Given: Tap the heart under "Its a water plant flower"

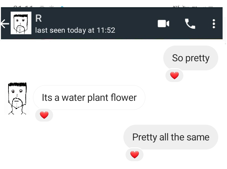Looking at the screenshot, I should pyautogui.click(x=44, y=115).
